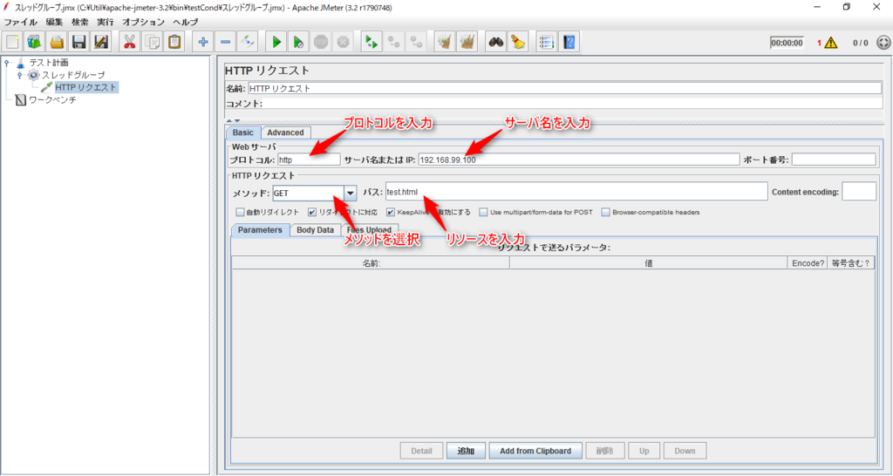This screenshot has height=476, width=893.
Task: Open the Function helper list icon
Action: (547, 42)
